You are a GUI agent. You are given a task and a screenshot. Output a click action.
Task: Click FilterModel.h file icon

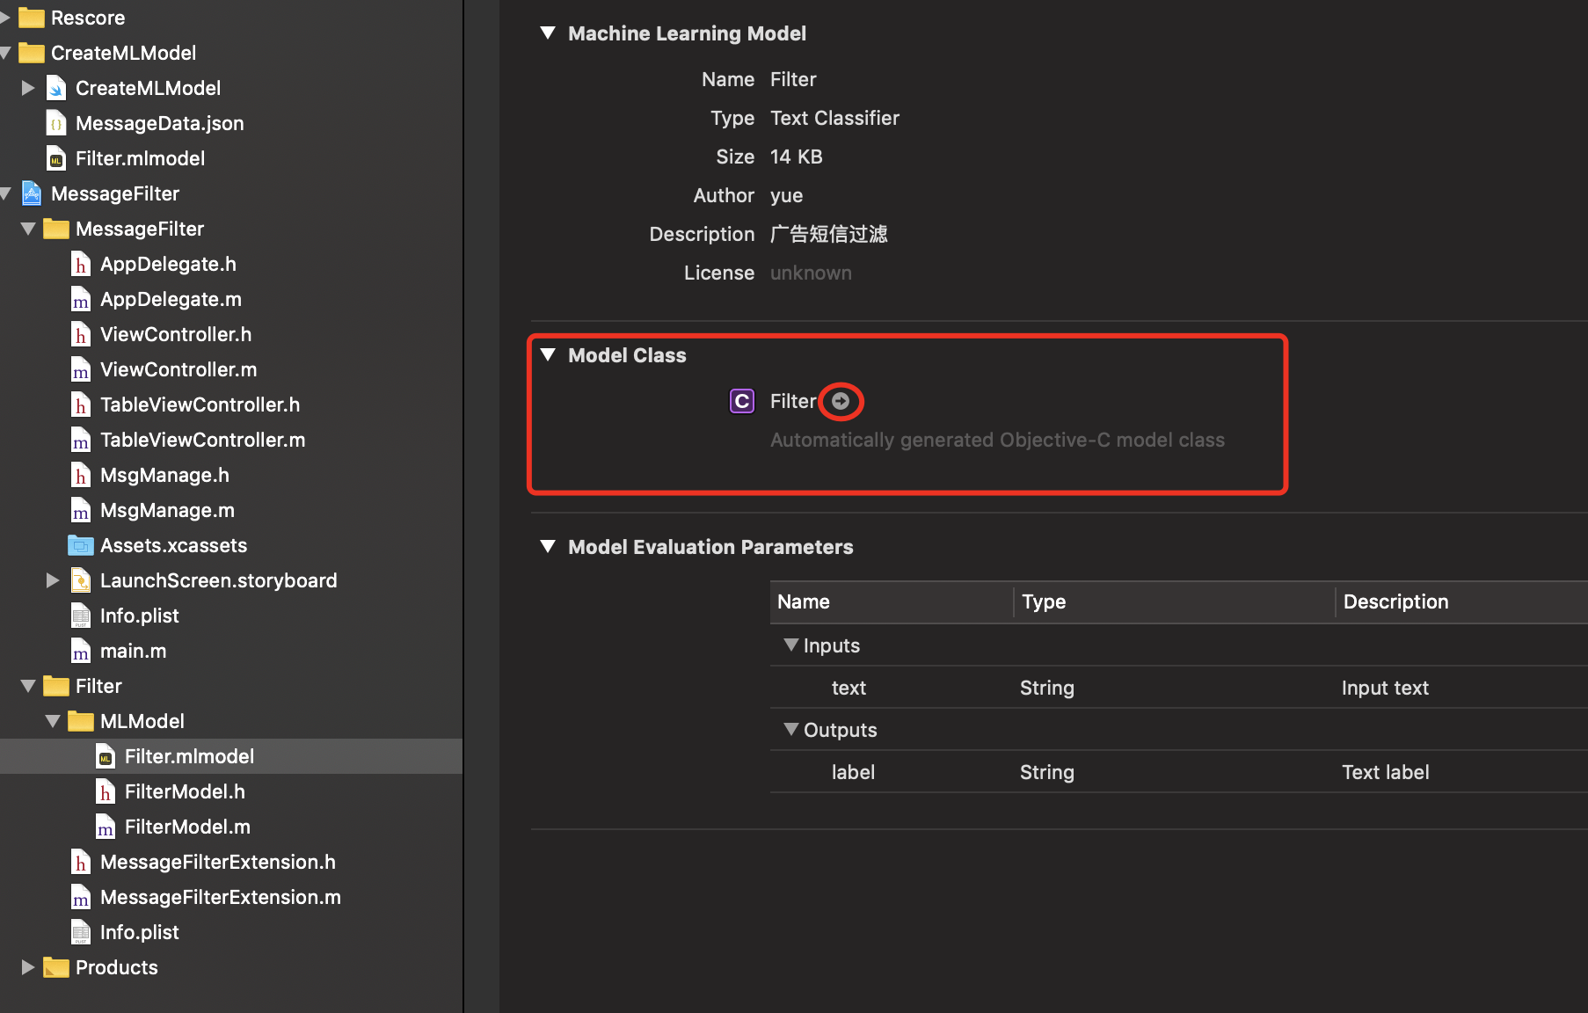[x=106, y=791]
